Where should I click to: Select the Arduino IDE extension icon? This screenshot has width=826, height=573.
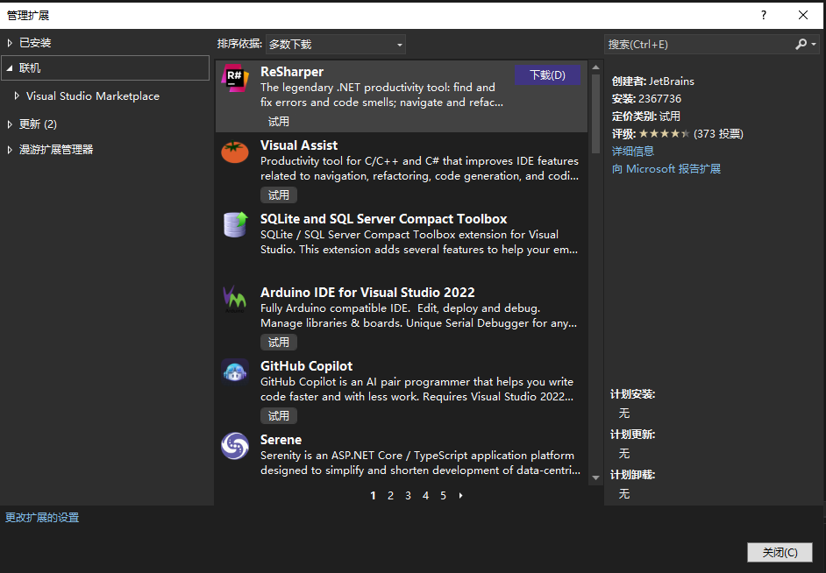[x=235, y=299]
